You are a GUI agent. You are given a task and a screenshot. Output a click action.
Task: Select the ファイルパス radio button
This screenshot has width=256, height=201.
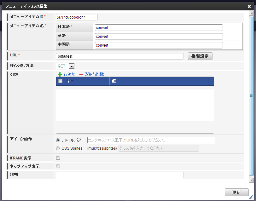pos(58,140)
